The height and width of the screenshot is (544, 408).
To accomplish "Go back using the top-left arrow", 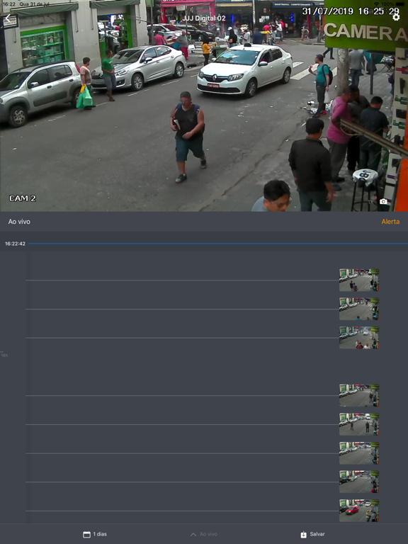I will 8,18.
